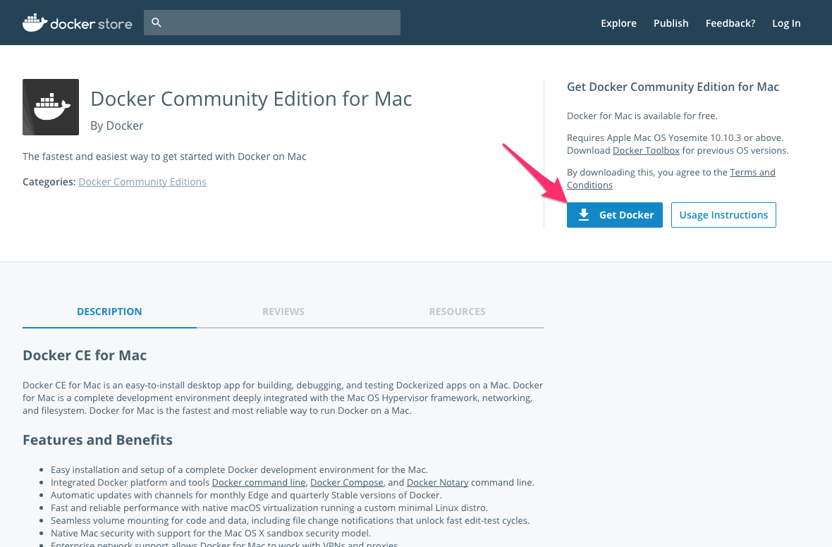Image resolution: width=832 pixels, height=547 pixels.
Task: Switch to the Resources tab
Action: click(458, 312)
